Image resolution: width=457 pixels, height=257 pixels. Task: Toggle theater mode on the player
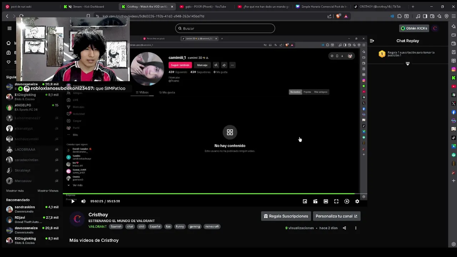(326, 201)
